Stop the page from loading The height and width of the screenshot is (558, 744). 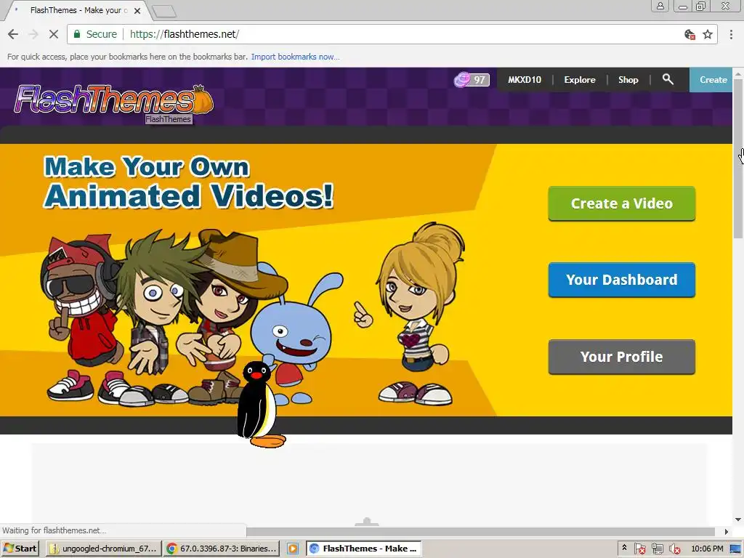pyautogui.click(x=54, y=34)
